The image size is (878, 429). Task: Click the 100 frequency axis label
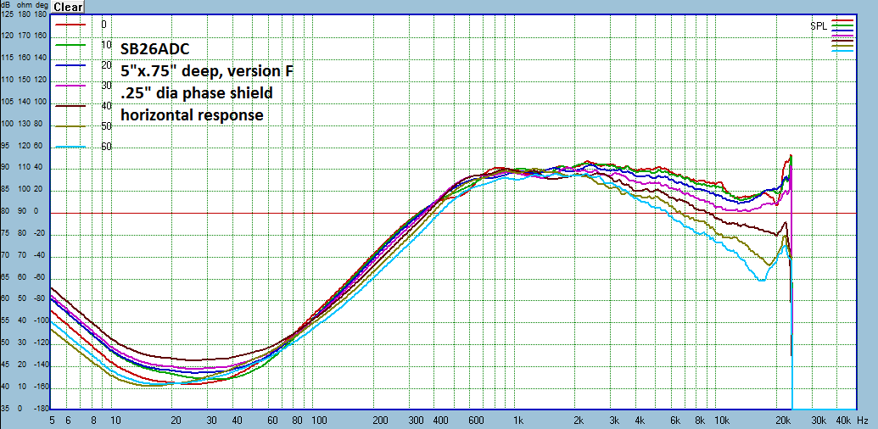[319, 420]
